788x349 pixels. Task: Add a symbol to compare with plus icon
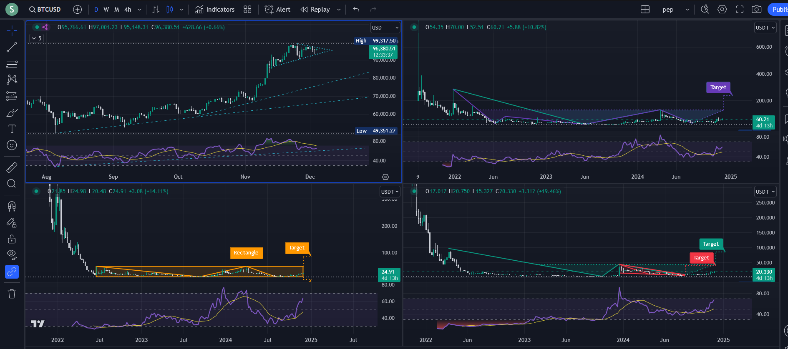pos(78,9)
